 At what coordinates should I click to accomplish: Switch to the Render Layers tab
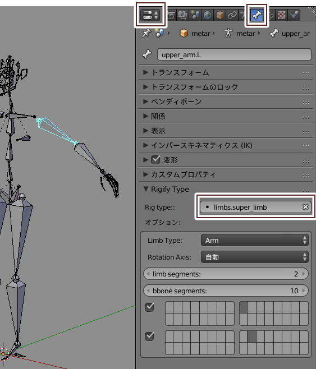coord(182,15)
